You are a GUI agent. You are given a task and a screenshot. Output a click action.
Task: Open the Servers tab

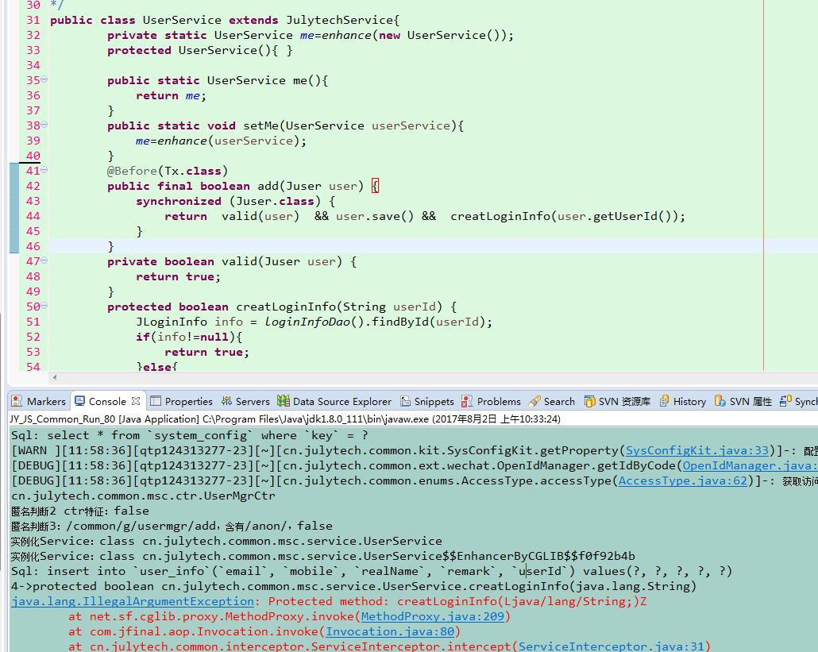[245, 401]
